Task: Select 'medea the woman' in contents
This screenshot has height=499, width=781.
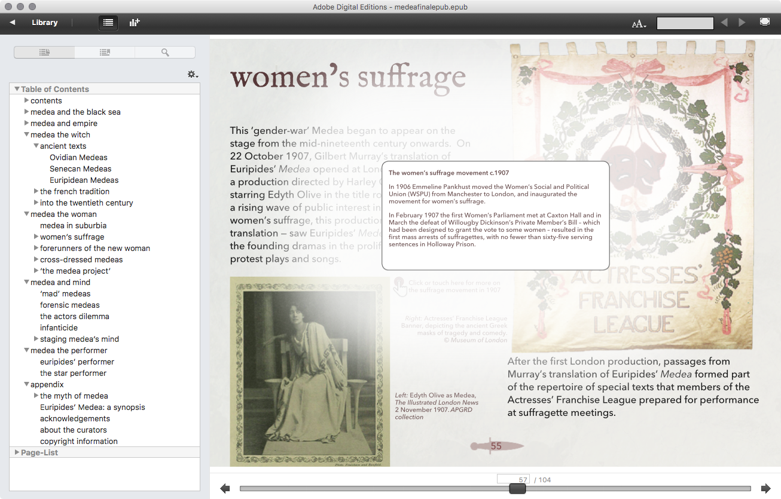Action: pyautogui.click(x=63, y=214)
